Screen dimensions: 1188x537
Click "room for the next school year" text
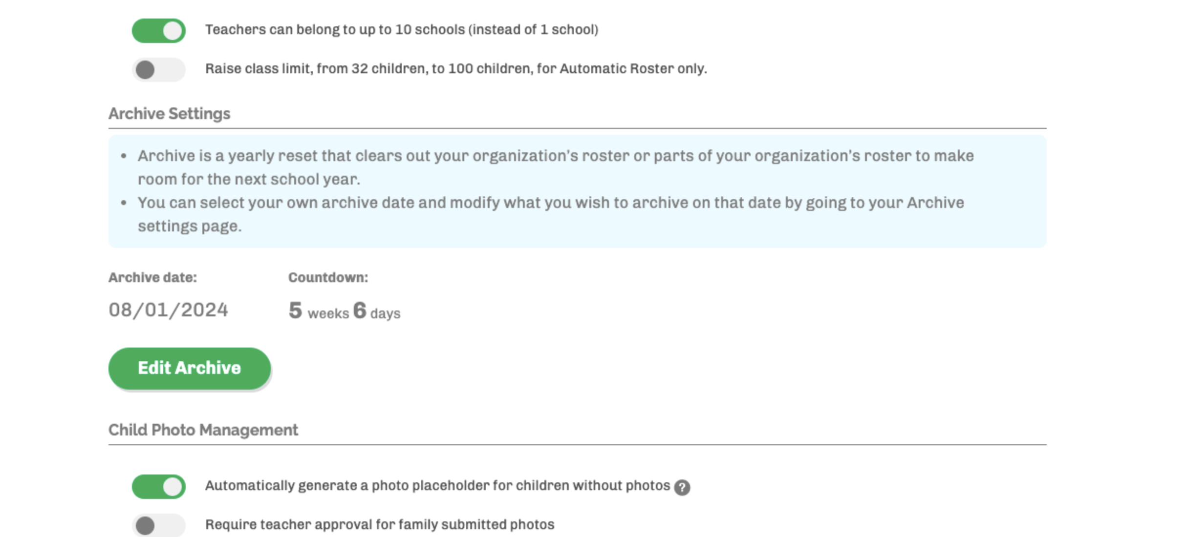click(249, 180)
